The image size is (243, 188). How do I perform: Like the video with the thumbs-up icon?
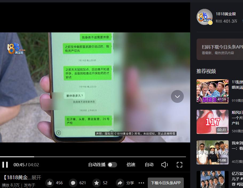50,183
